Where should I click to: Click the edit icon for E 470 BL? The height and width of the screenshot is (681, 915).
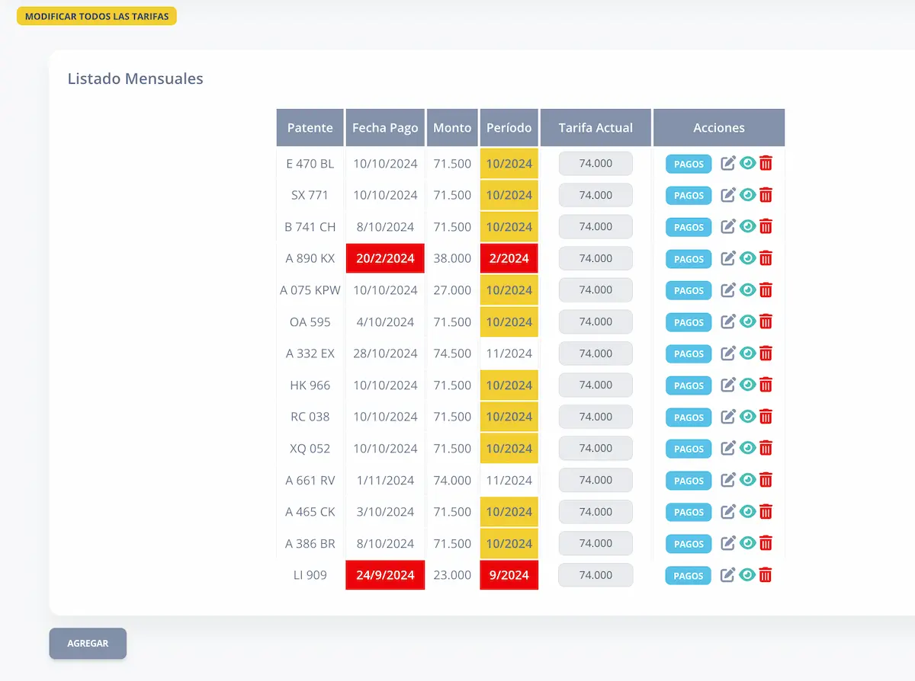pos(728,163)
